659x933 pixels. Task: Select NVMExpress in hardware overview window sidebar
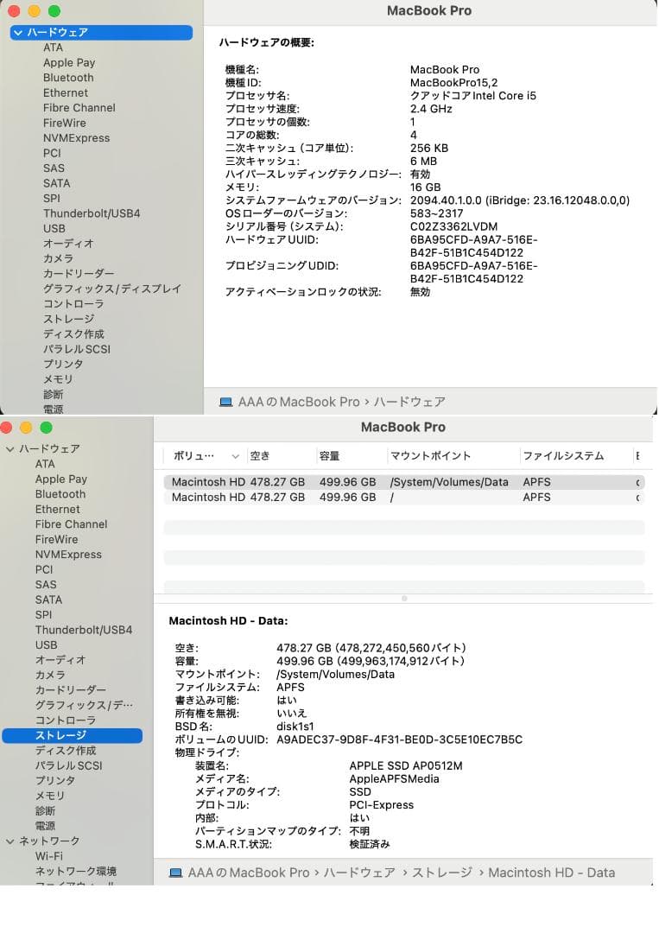click(x=76, y=138)
